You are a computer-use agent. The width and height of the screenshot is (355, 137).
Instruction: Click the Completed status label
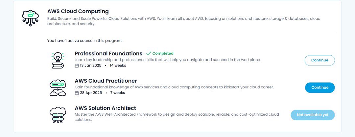click(x=163, y=53)
